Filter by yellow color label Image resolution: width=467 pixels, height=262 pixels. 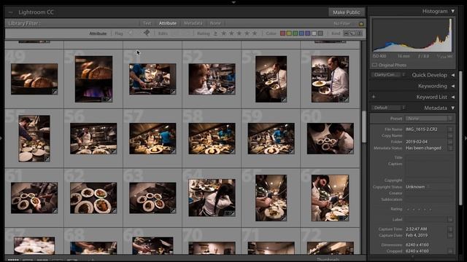coord(289,33)
